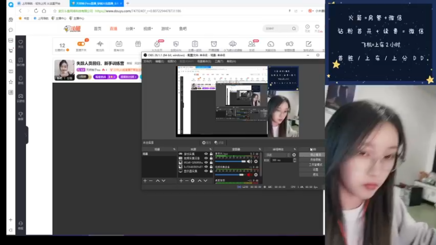The height and width of the screenshot is (245, 436).
Task: Click the clipboard icon in Douyu toolbar
Action: (x=195, y=44)
